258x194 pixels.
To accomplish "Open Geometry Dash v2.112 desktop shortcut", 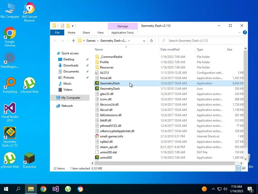I will (x=10, y=137).
